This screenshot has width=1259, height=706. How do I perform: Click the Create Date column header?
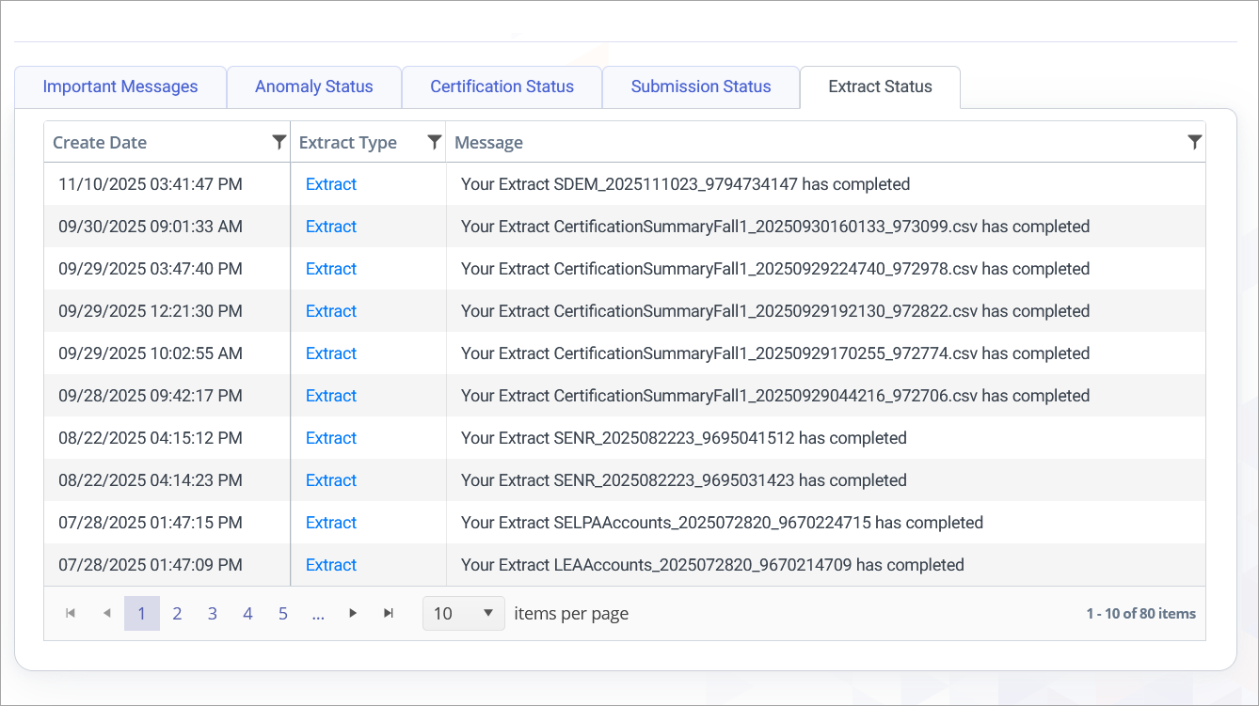100,142
